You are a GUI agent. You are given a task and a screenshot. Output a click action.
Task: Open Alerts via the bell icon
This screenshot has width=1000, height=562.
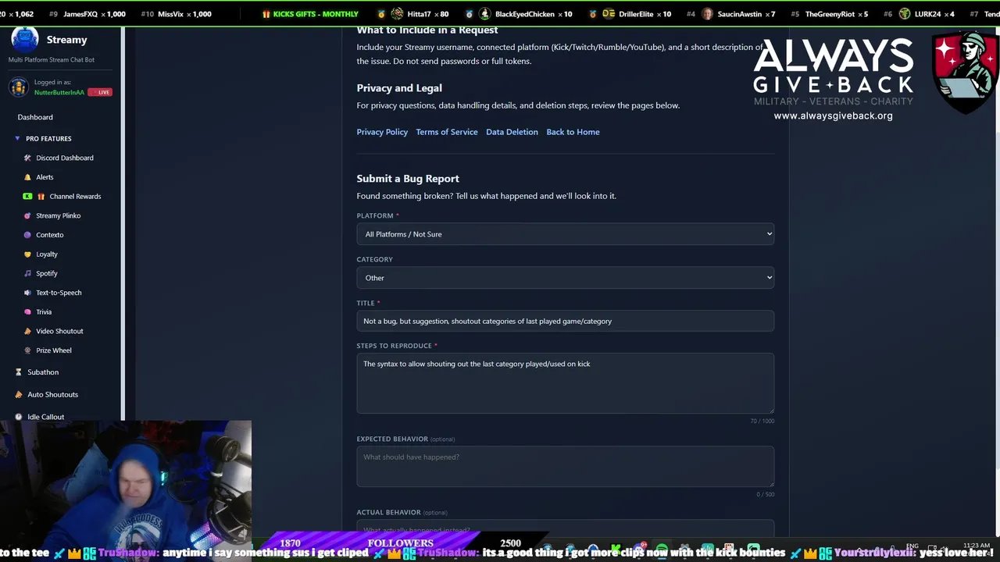27,177
